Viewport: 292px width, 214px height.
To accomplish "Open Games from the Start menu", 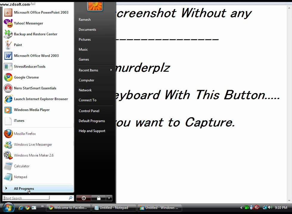I will (x=84, y=59).
